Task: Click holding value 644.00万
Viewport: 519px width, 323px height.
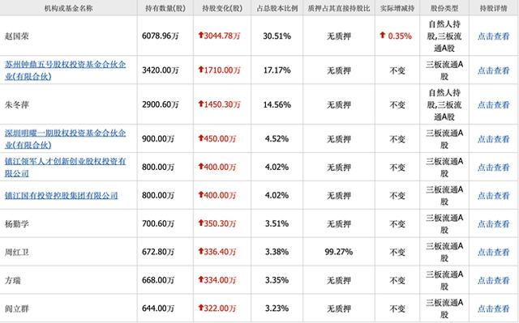Action: coord(158,308)
